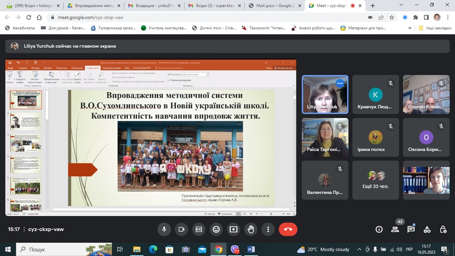Go to browser home page
The height and width of the screenshot is (256, 455).
tap(39, 18)
